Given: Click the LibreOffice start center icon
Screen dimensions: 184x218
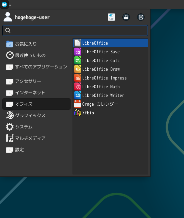Looking at the screenshot, I should coord(78,43).
